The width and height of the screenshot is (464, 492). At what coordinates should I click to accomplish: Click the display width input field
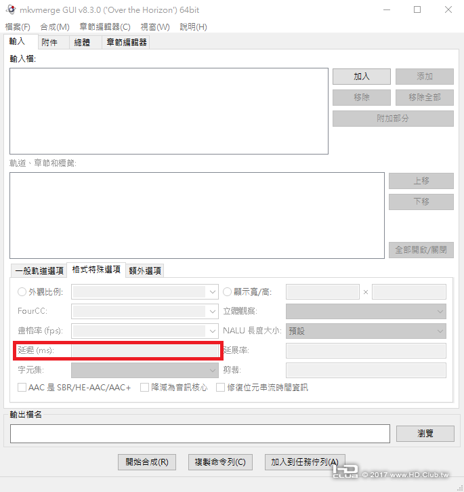[x=322, y=292]
